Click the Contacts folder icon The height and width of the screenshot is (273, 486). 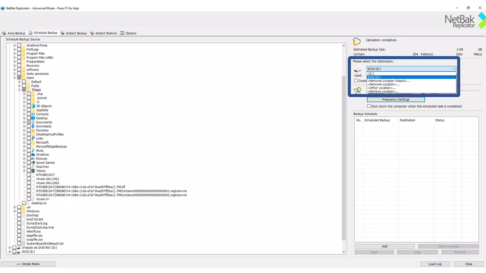tap(33, 114)
